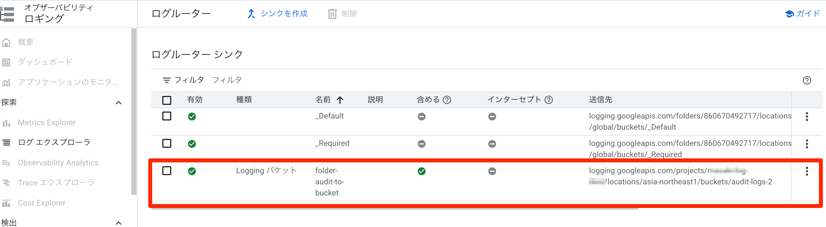Click the 送信先 column header
This screenshot has height=227, width=826.
[600, 100]
